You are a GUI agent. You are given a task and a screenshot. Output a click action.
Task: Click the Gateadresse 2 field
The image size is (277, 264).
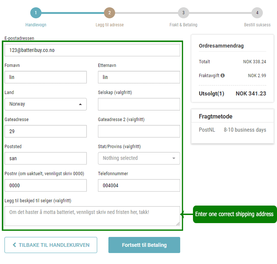pos(139,131)
